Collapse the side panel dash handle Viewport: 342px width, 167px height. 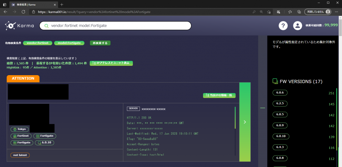(263, 108)
